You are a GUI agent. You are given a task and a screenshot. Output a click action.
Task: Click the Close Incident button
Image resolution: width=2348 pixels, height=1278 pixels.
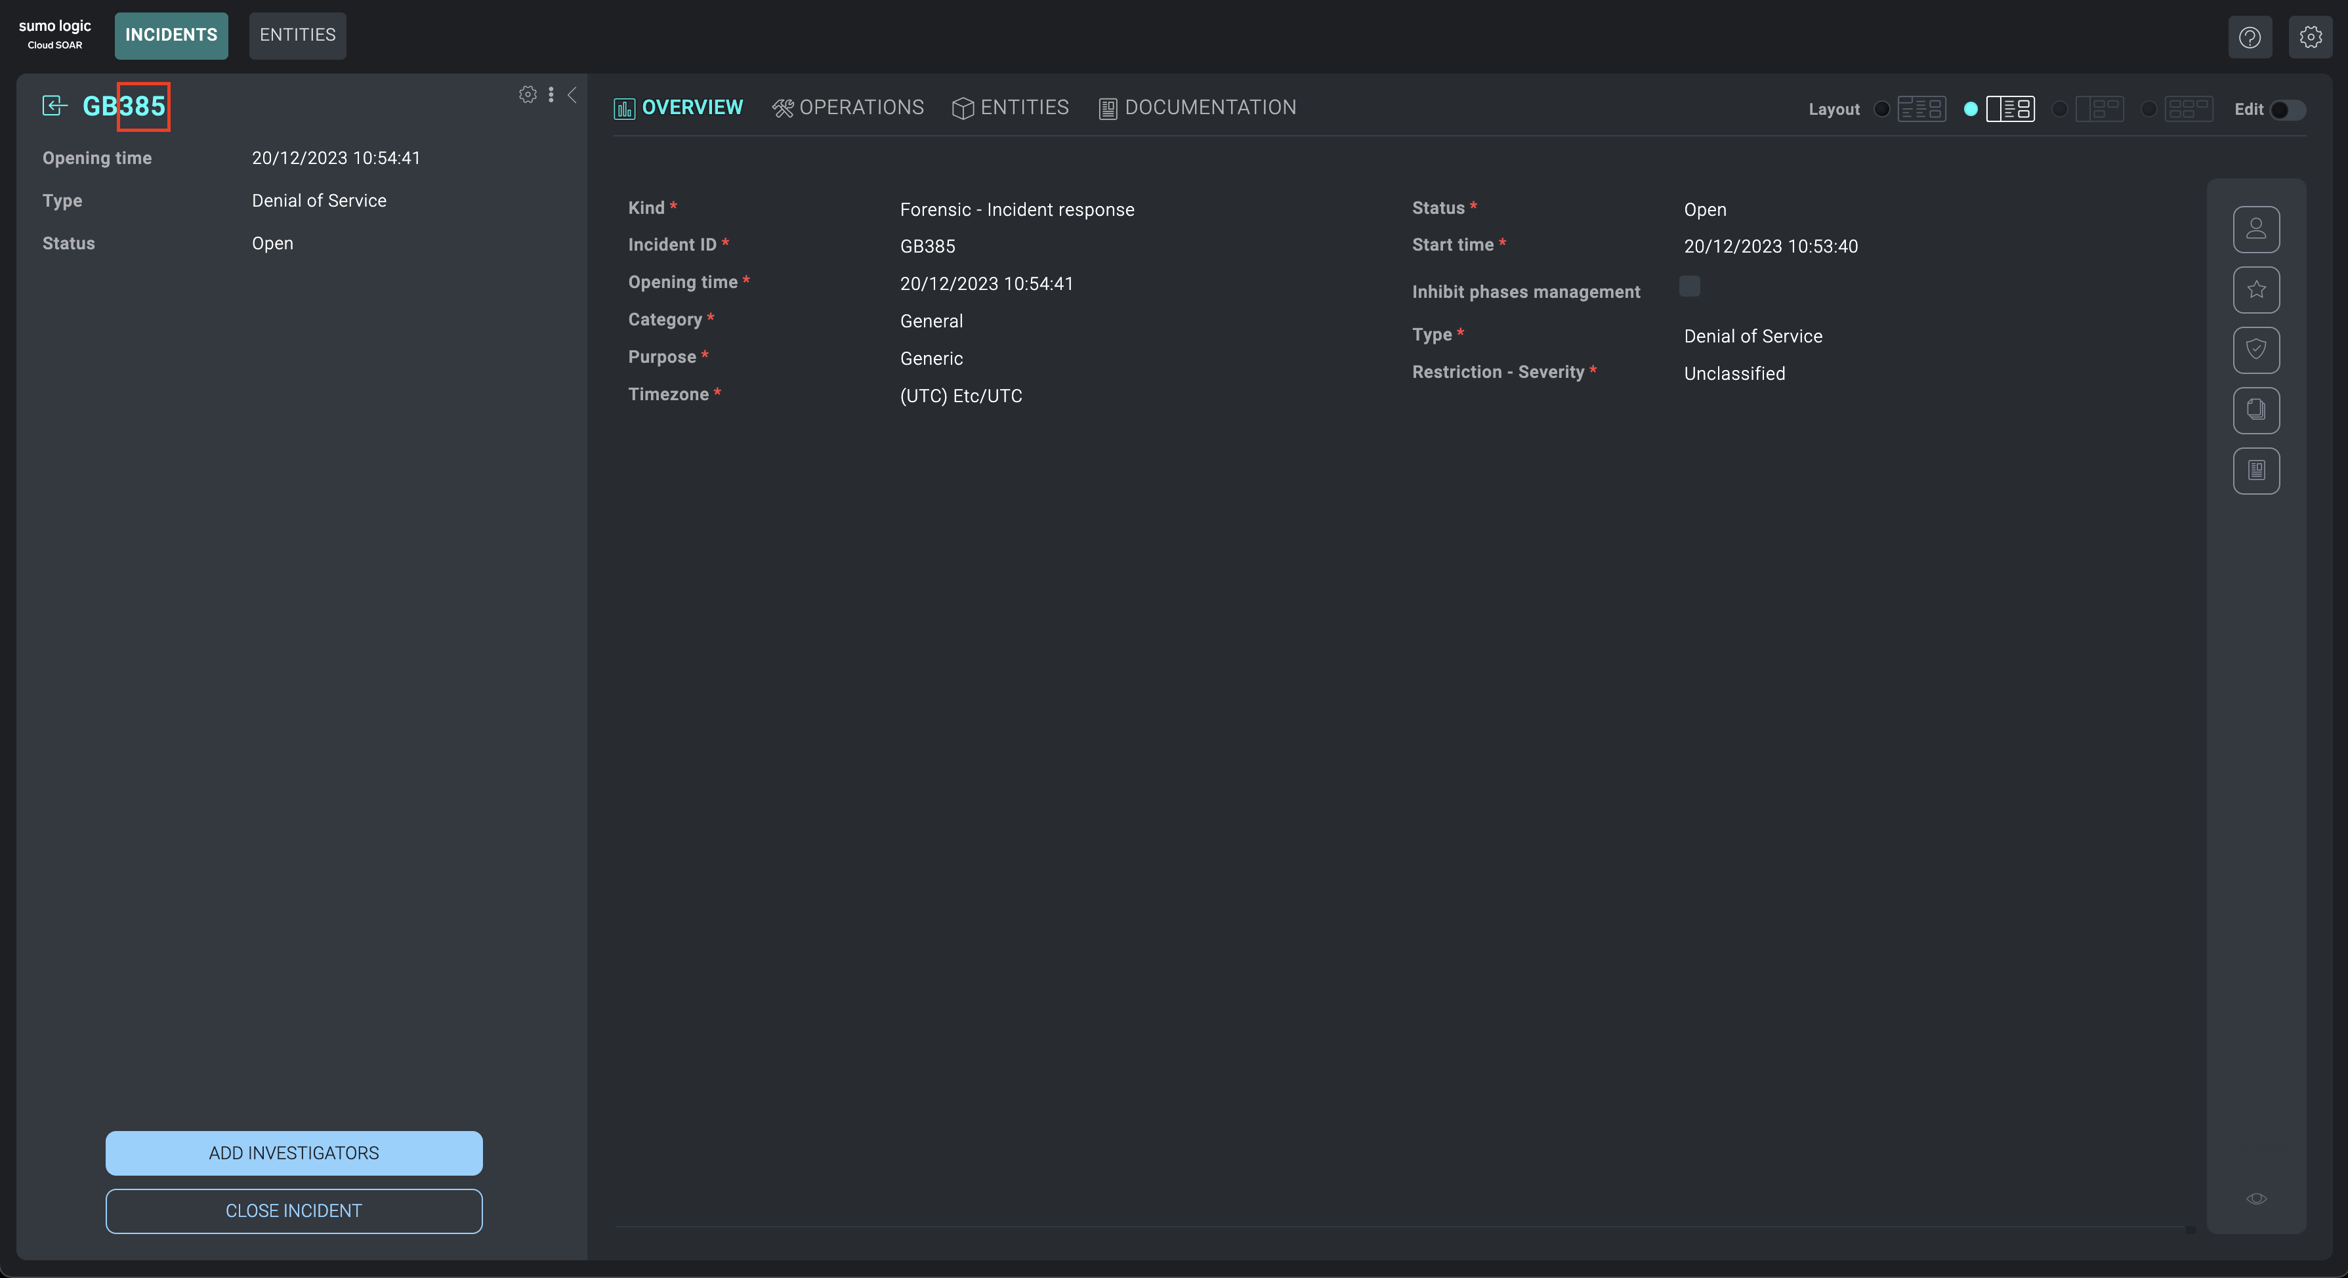293,1210
